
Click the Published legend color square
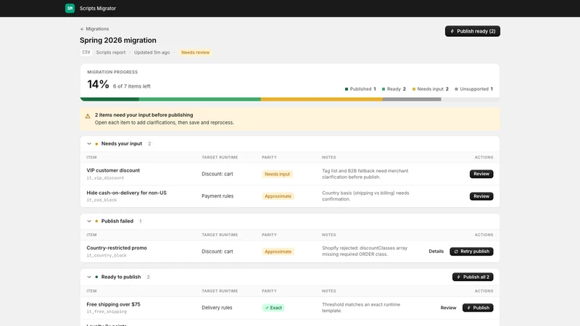(x=347, y=89)
